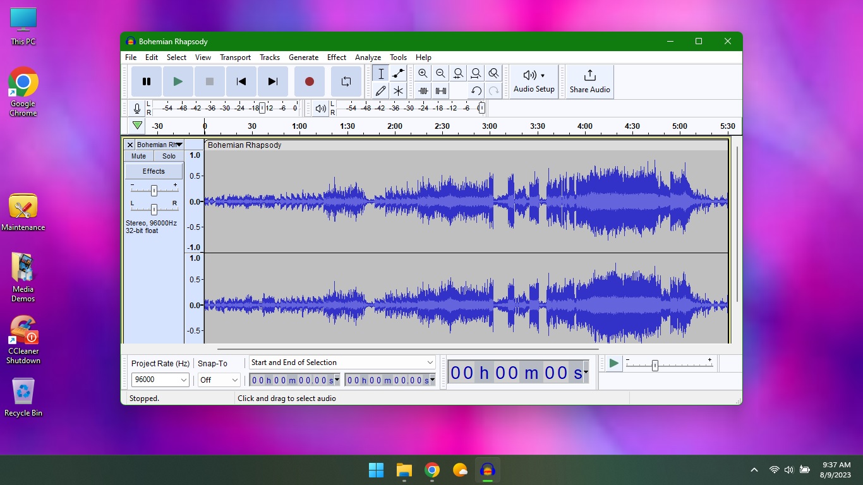863x485 pixels.
Task: Hit the red Record button
Action: pyautogui.click(x=310, y=81)
